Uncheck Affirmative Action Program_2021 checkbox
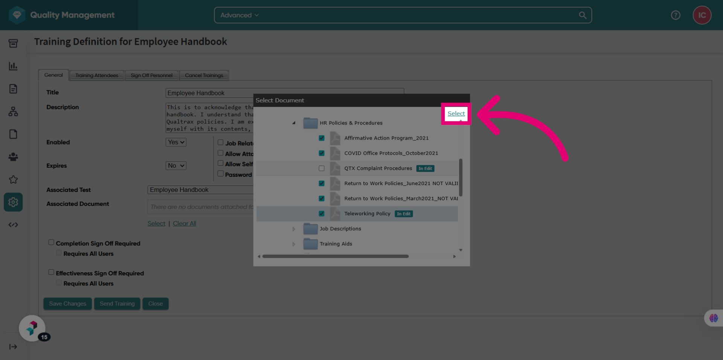Screen dimensions: 723x360 (x=322, y=138)
